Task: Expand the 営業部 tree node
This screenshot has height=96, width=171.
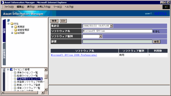Action: click(12, 27)
